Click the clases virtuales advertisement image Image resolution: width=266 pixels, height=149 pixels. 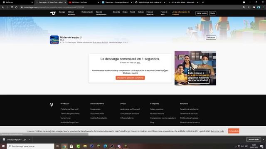click(x=195, y=68)
